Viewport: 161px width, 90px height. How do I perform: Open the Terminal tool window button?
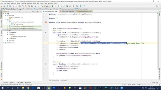[x=28, y=82]
